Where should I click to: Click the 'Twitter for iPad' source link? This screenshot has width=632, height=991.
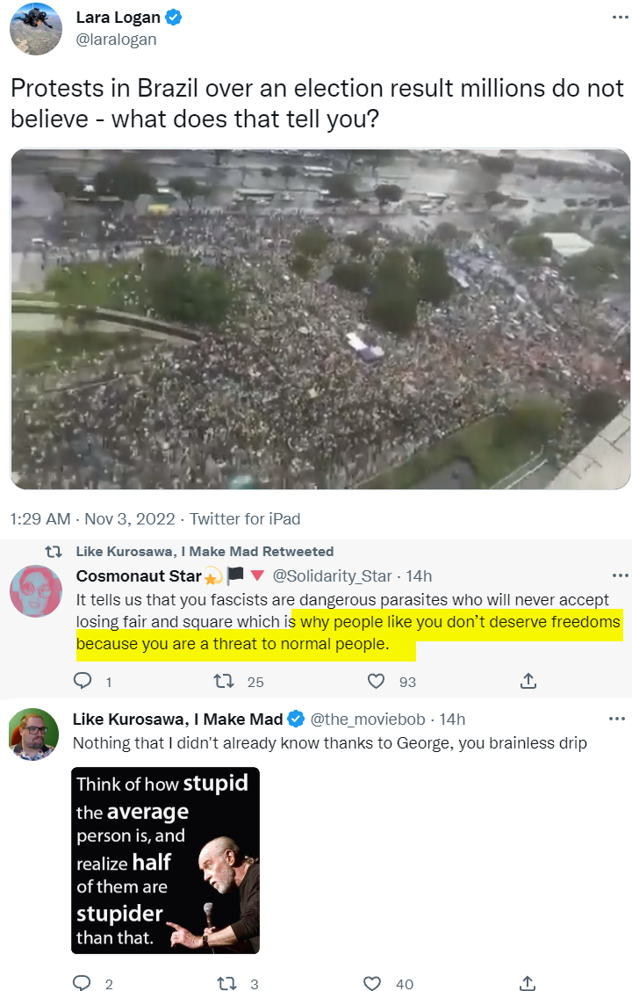245,518
